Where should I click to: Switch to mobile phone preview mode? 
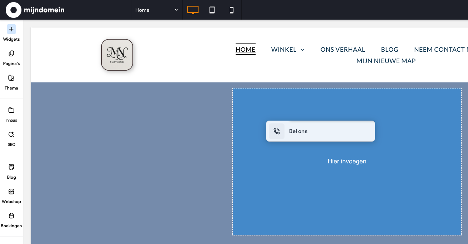coord(232,10)
